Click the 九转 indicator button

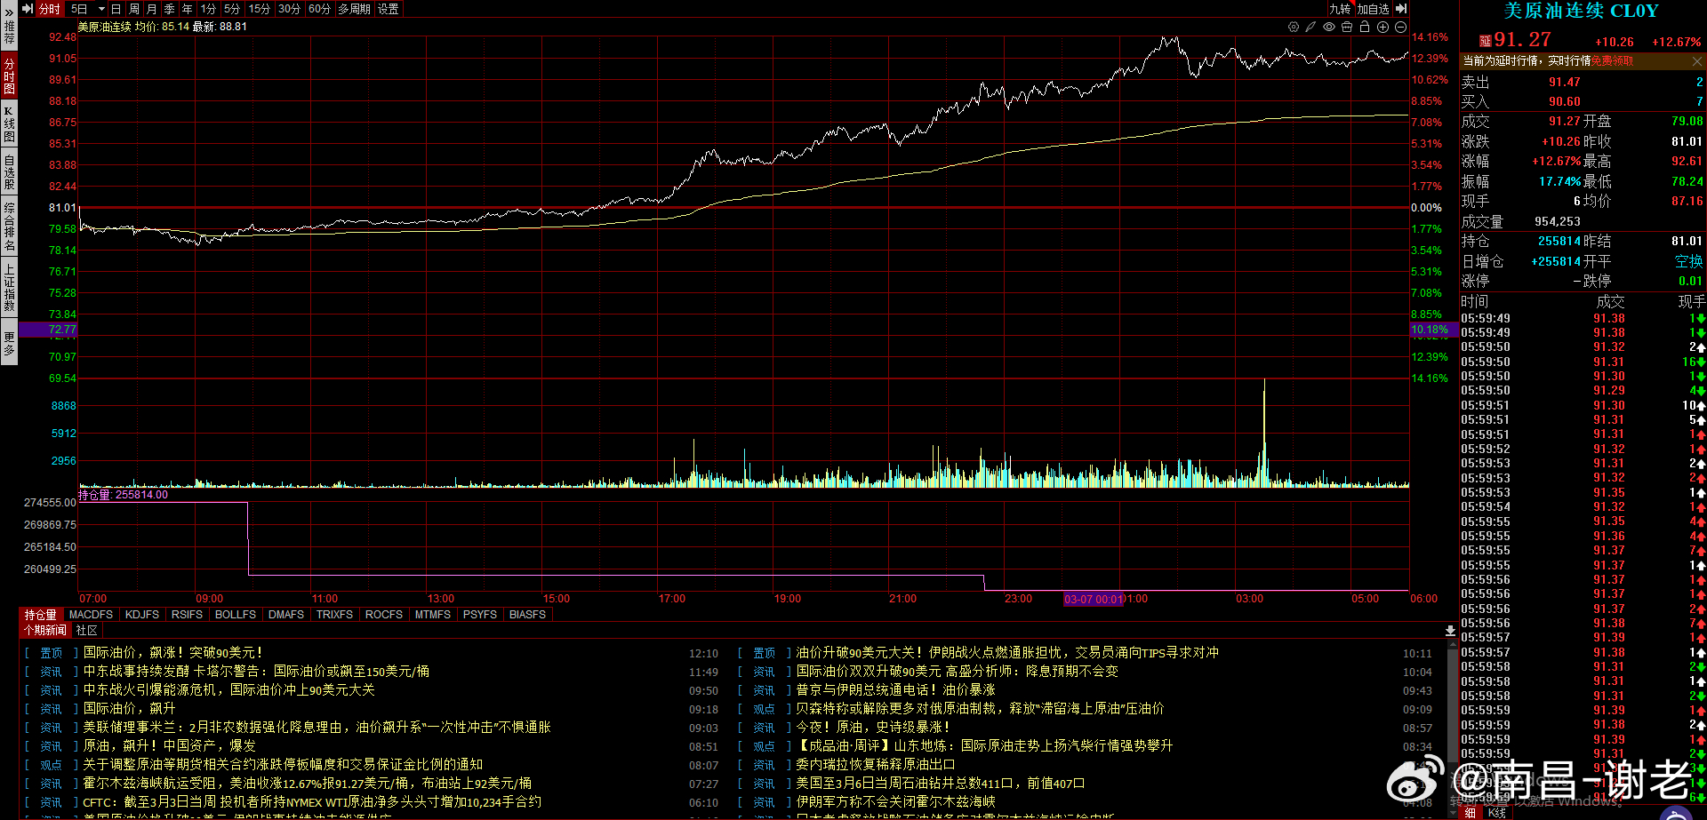tap(1340, 9)
